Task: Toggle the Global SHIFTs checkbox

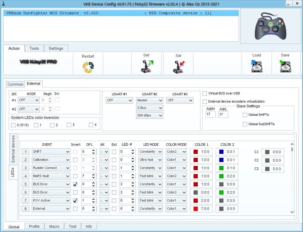Action: [x=245, y=115]
